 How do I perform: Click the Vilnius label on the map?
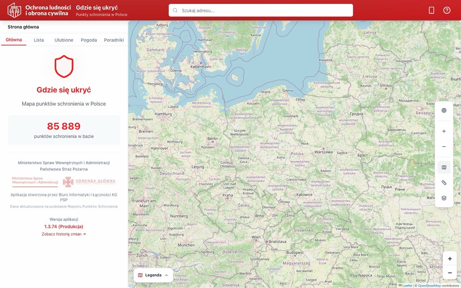point(386,86)
